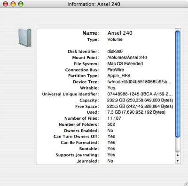
Task: Click the 'Number of Files :' label
Action: [x=82, y=118]
